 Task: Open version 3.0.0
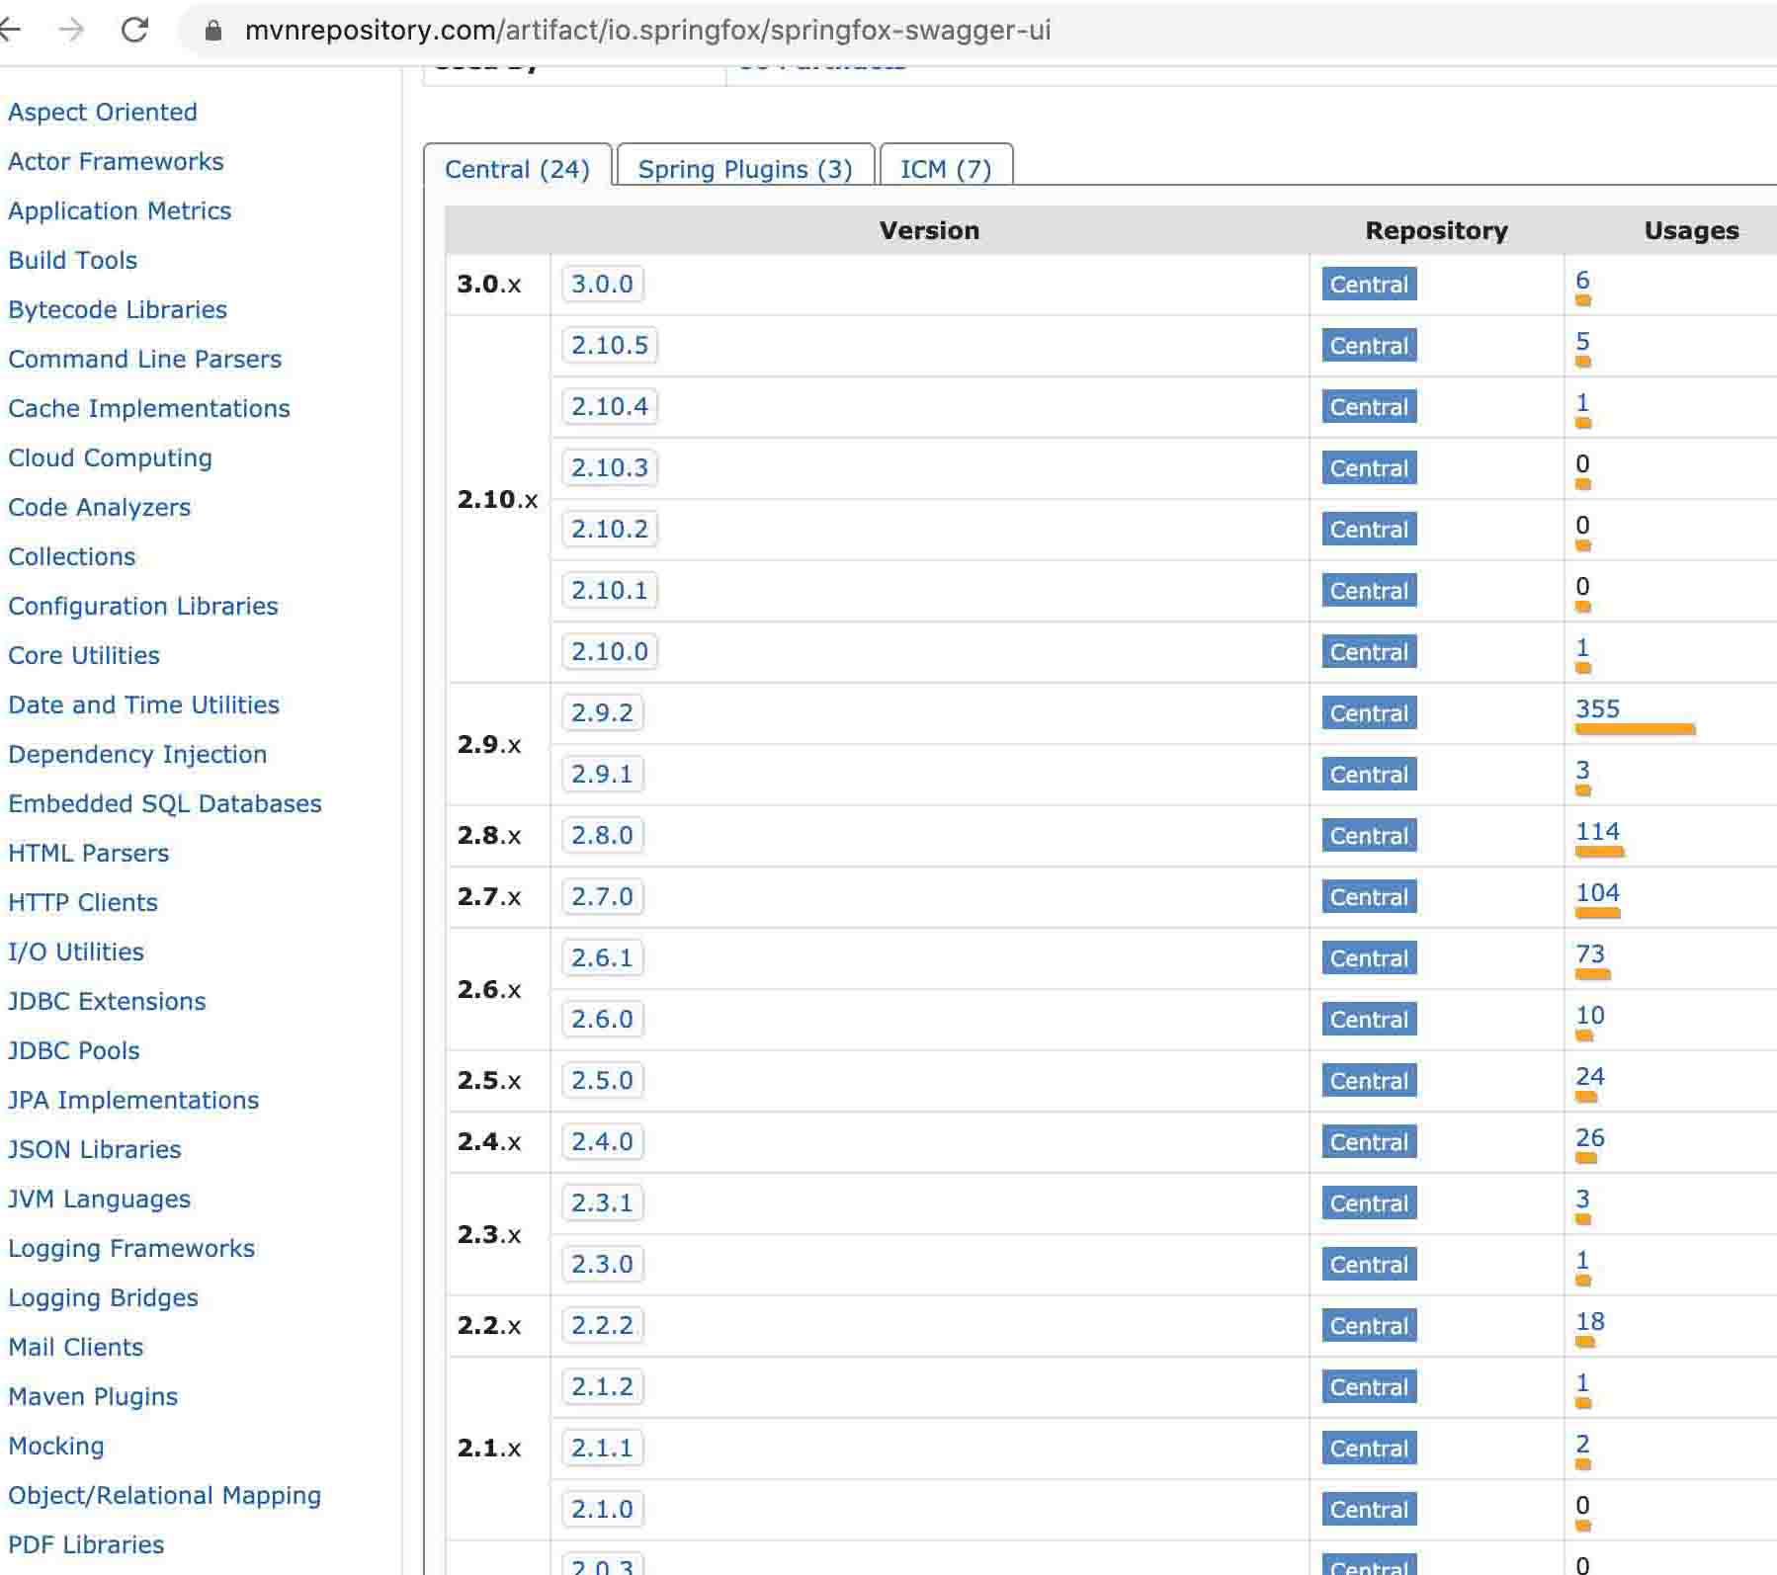[x=602, y=284]
